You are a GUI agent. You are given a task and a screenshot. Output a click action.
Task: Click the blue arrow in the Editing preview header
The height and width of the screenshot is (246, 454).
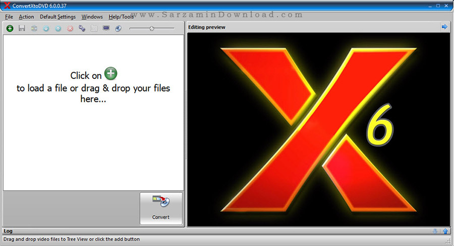[444, 27]
